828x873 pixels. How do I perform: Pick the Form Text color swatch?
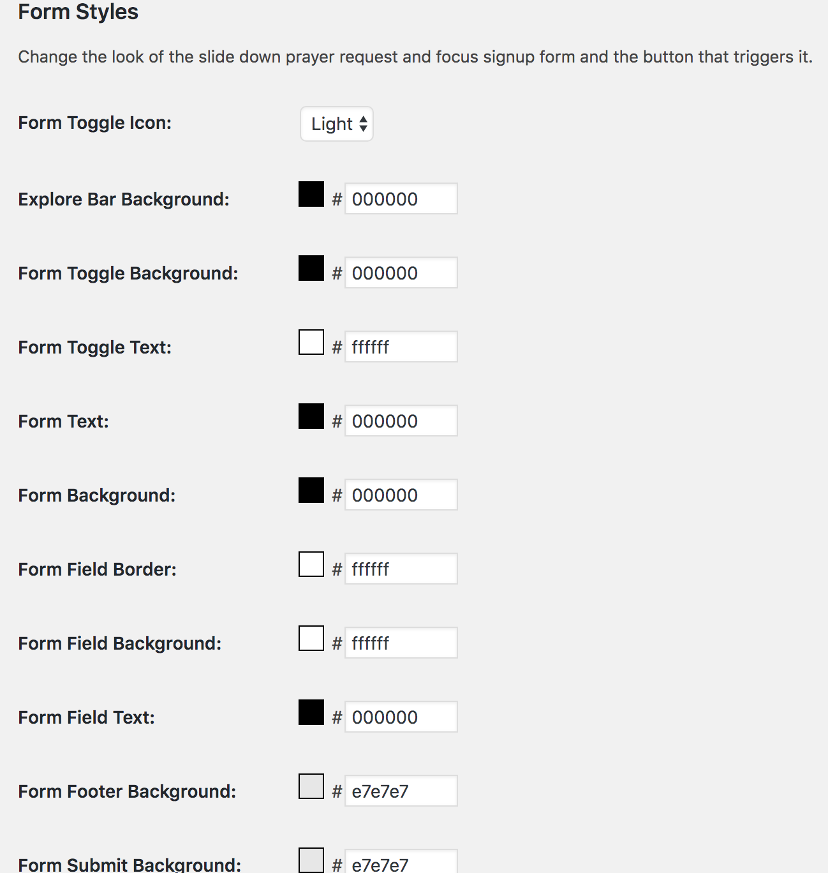coord(311,416)
